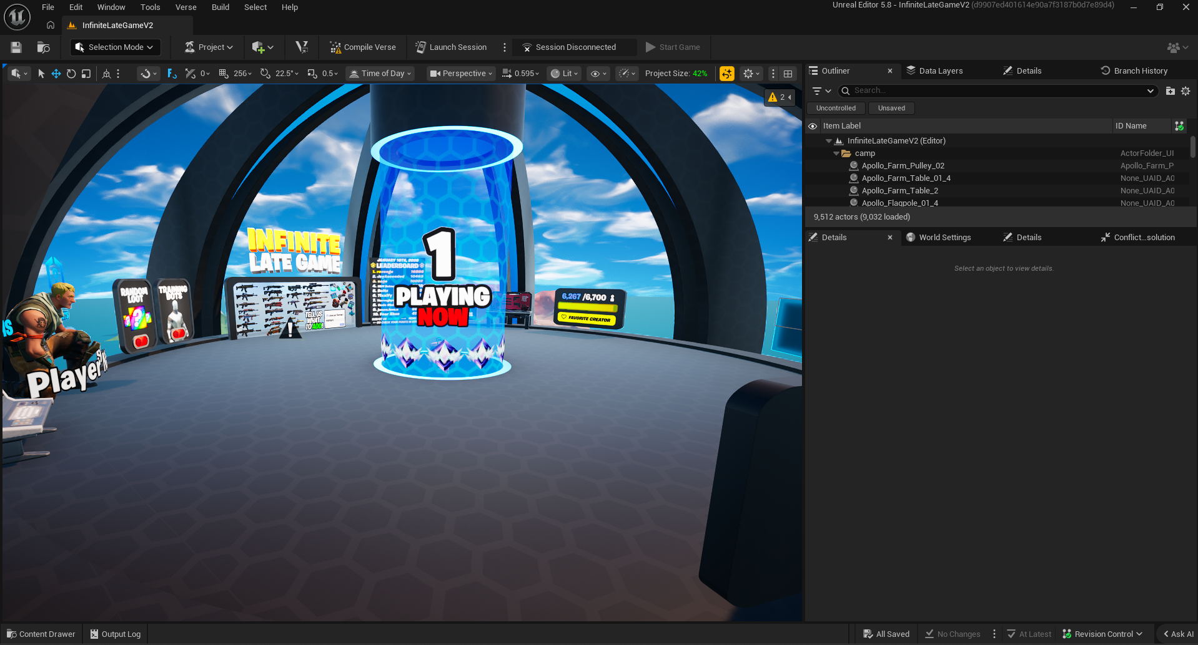Open Revision Control menu

pos(1103,634)
